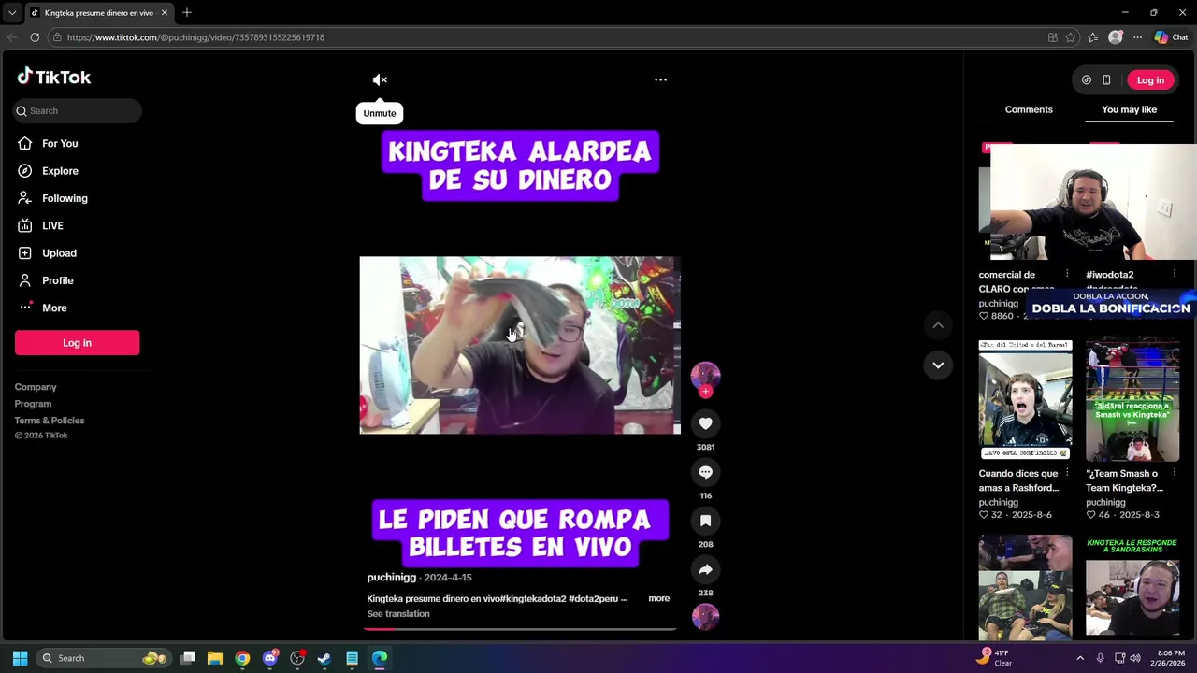Seek using the video progress bar
The height and width of the screenshot is (673, 1197).
pos(520,629)
